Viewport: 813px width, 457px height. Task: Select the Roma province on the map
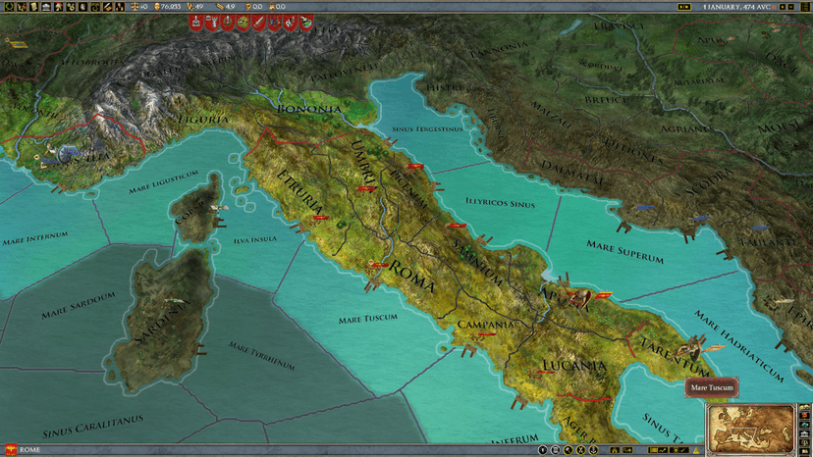click(412, 277)
